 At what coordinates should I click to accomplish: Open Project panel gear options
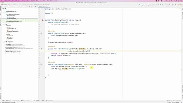coord(35,7)
